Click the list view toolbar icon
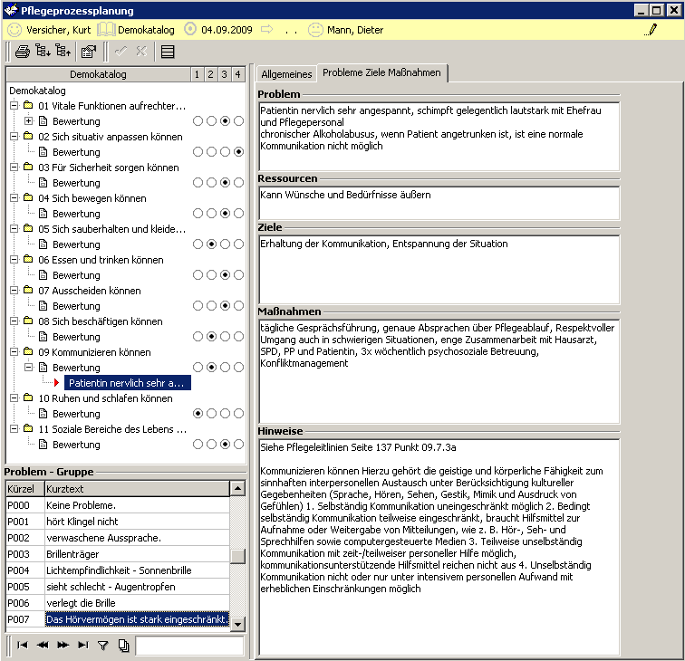685x661 pixels. pyautogui.click(x=168, y=52)
